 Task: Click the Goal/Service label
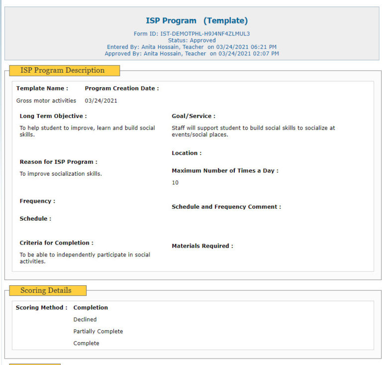click(x=193, y=116)
